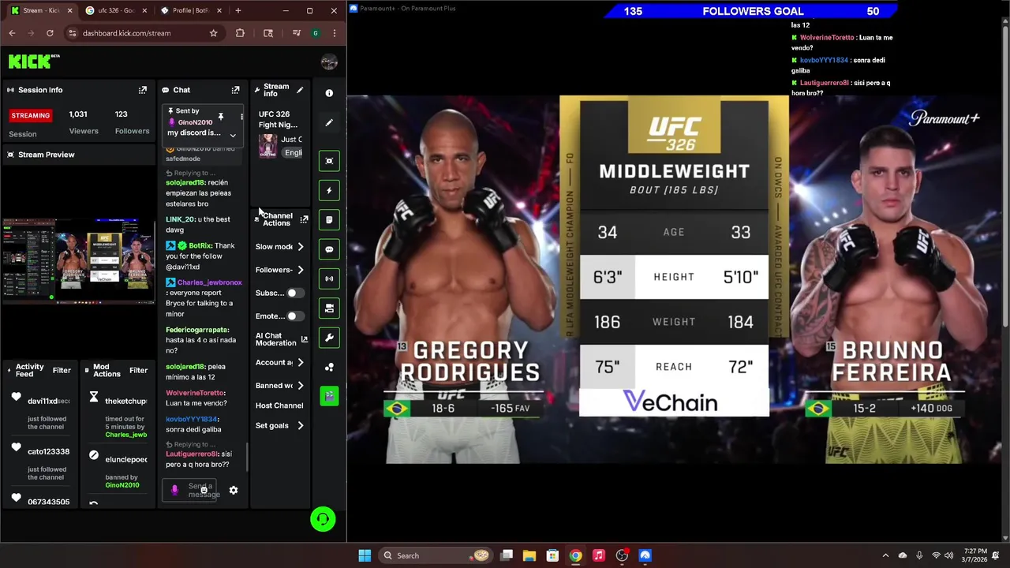1010x568 pixels.
Task: Click the English language tag
Action: click(x=293, y=153)
